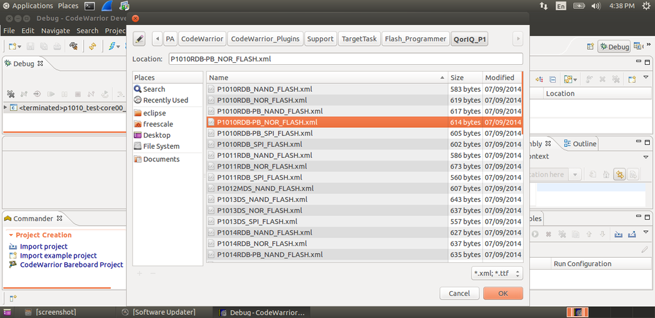Sort the file list by Name column
Image resolution: width=655 pixels, height=318 pixels.
327,77
